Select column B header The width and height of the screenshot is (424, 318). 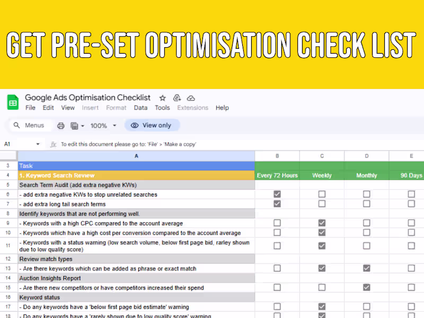(277, 156)
